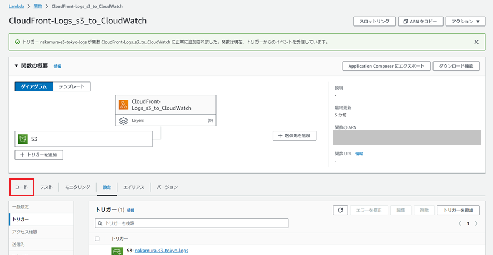
Task: Click トリガーを追加 under the diagram
Action: [39, 155]
